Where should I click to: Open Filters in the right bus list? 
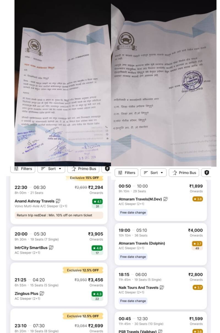(x=127, y=173)
